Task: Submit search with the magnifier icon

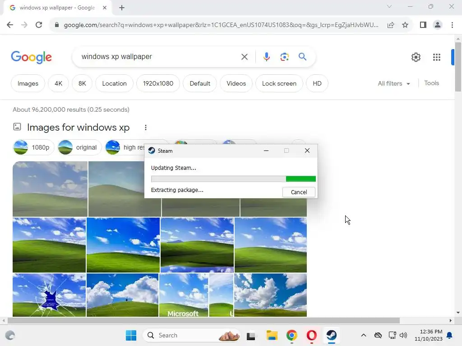Action: click(x=302, y=56)
